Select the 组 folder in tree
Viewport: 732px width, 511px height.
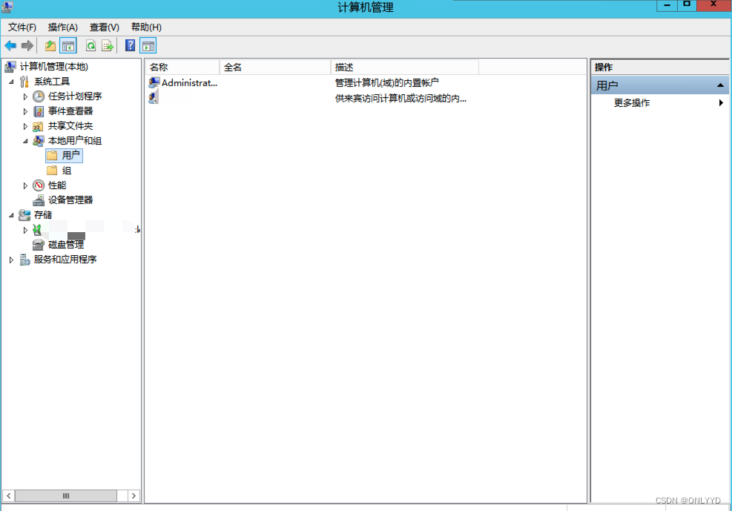pyautogui.click(x=59, y=171)
